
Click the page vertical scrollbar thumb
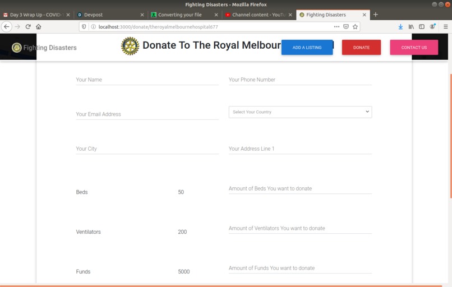[x=450, y=136]
